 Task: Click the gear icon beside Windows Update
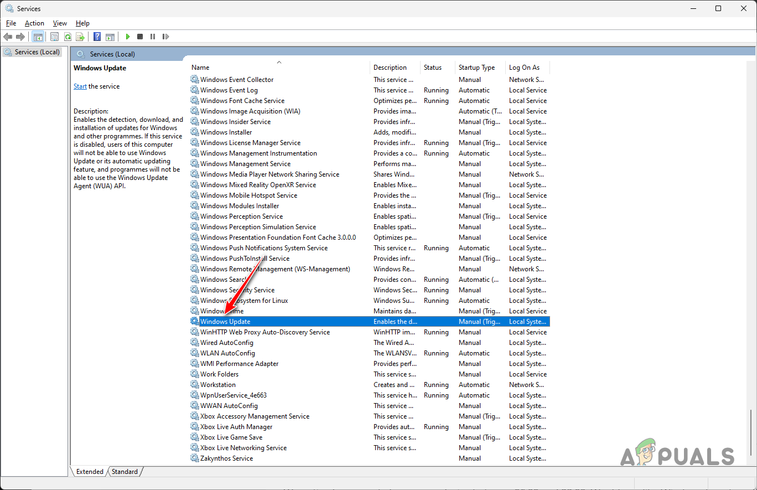194,322
